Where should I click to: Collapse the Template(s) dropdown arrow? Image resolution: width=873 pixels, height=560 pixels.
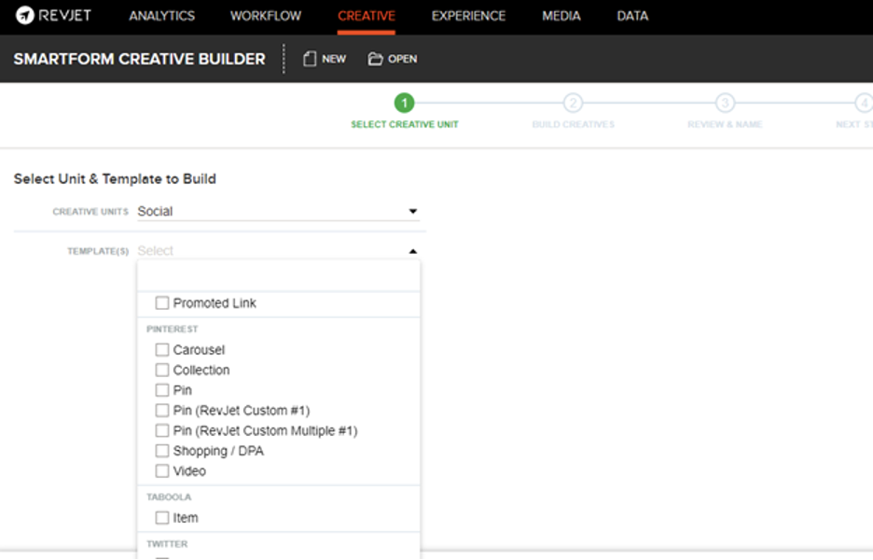point(412,251)
